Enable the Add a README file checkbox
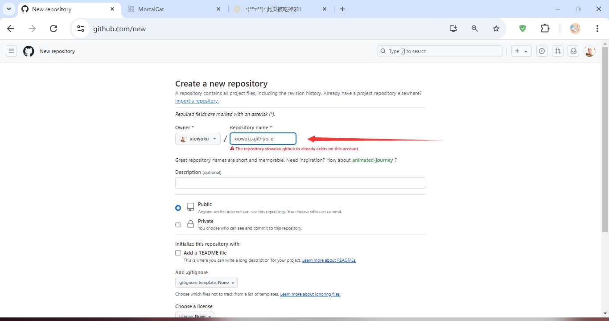The width and height of the screenshot is (609, 321). click(178, 253)
